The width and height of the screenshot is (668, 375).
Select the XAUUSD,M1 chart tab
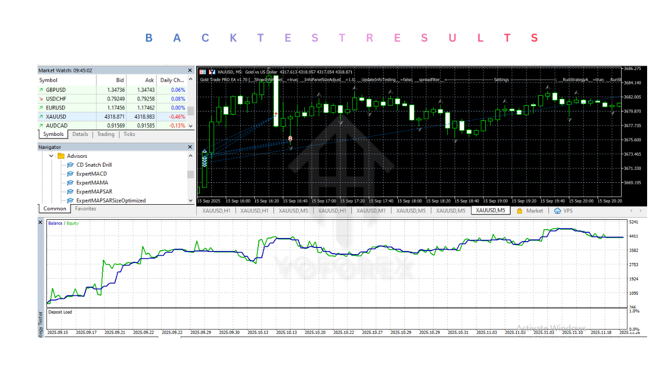pyautogui.click(x=371, y=210)
